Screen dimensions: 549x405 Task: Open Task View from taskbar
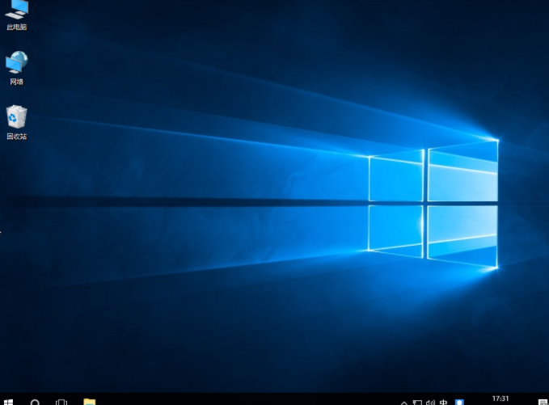point(61,403)
